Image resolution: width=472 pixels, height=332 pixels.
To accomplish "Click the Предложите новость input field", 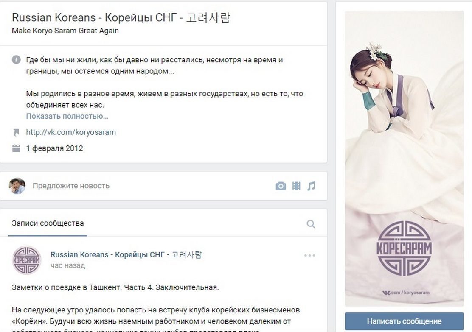I will click(x=151, y=186).
